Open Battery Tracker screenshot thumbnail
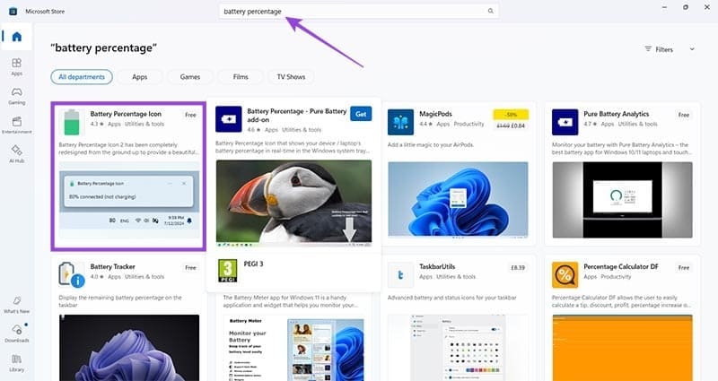Image resolution: width=718 pixels, height=381 pixels. (129, 348)
